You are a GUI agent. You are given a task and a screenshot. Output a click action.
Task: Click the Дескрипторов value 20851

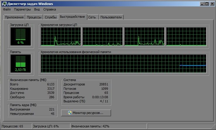(x=104, y=84)
